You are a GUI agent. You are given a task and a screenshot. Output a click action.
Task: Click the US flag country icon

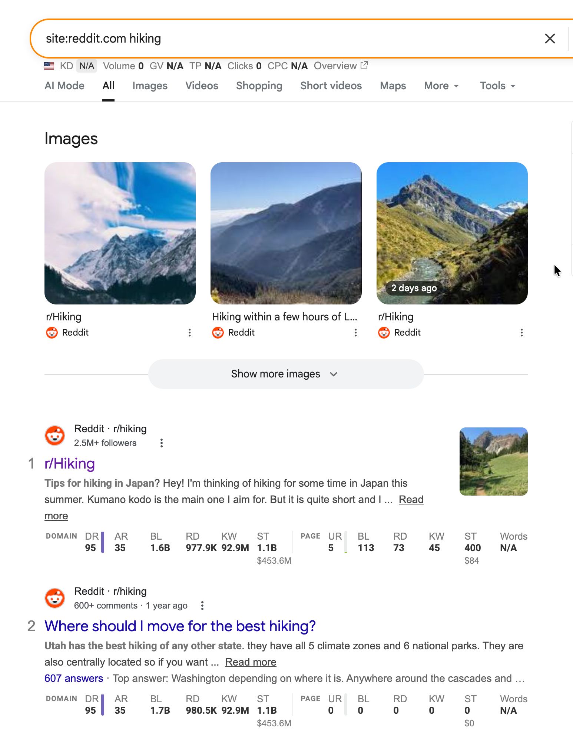click(x=49, y=66)
